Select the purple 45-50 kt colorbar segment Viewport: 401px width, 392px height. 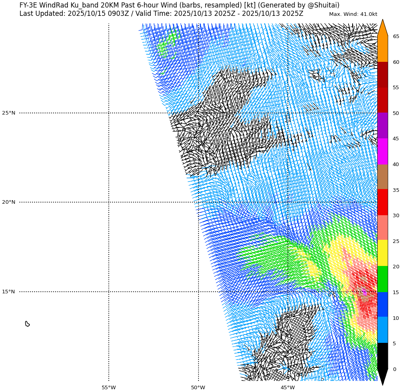(382, 126)
